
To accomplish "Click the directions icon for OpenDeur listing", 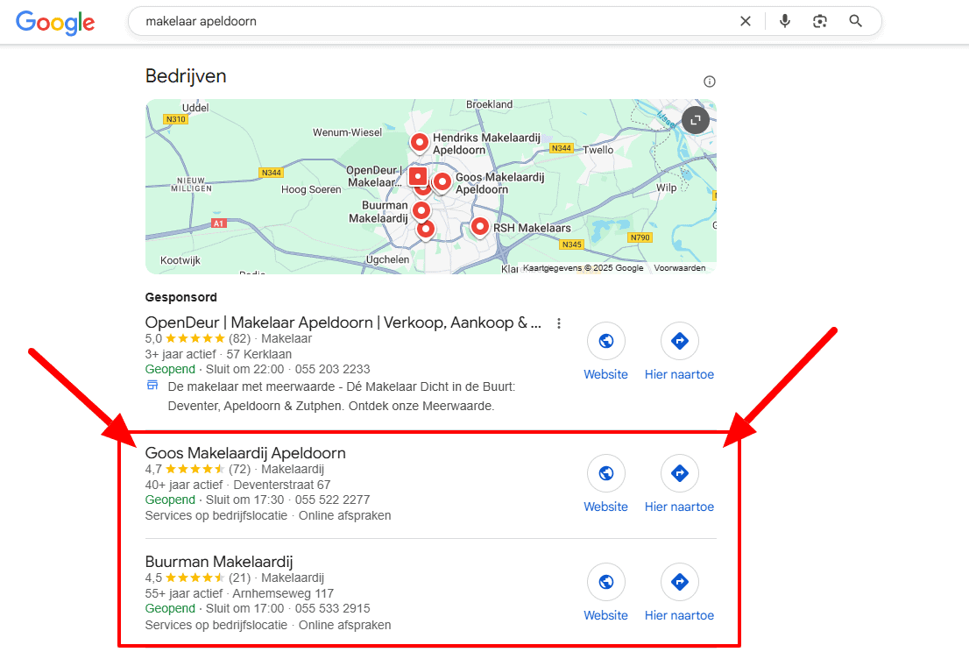I will 679,341.
